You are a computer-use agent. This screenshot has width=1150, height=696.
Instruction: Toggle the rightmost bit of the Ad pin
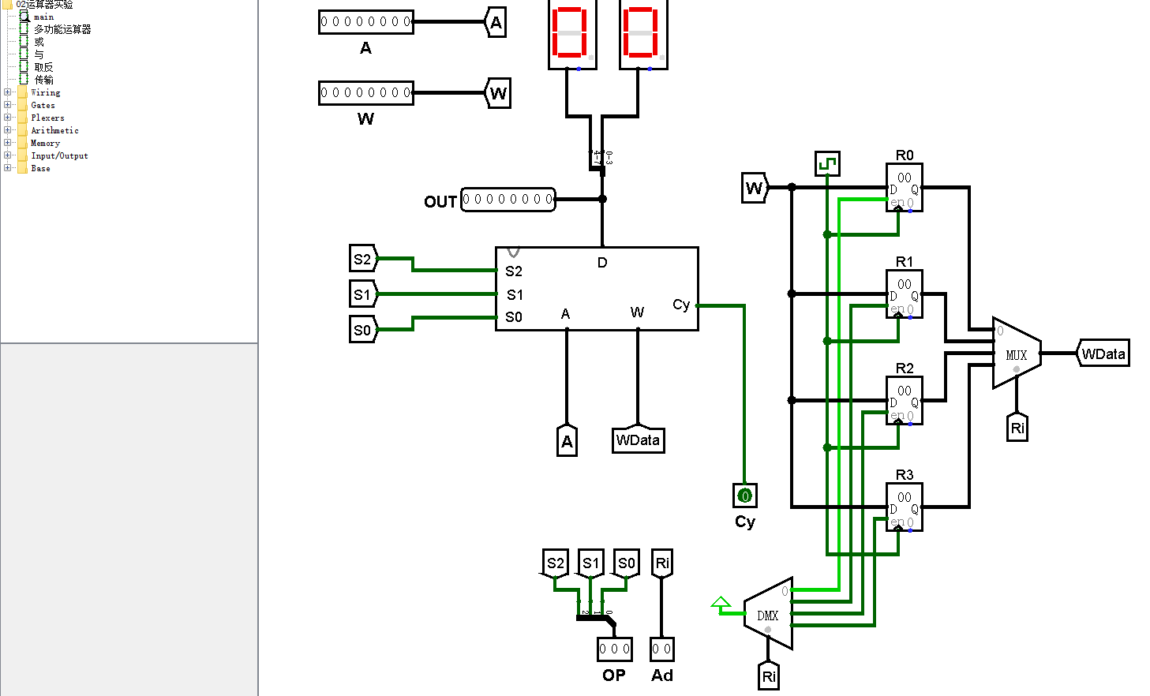coord(668,649)
